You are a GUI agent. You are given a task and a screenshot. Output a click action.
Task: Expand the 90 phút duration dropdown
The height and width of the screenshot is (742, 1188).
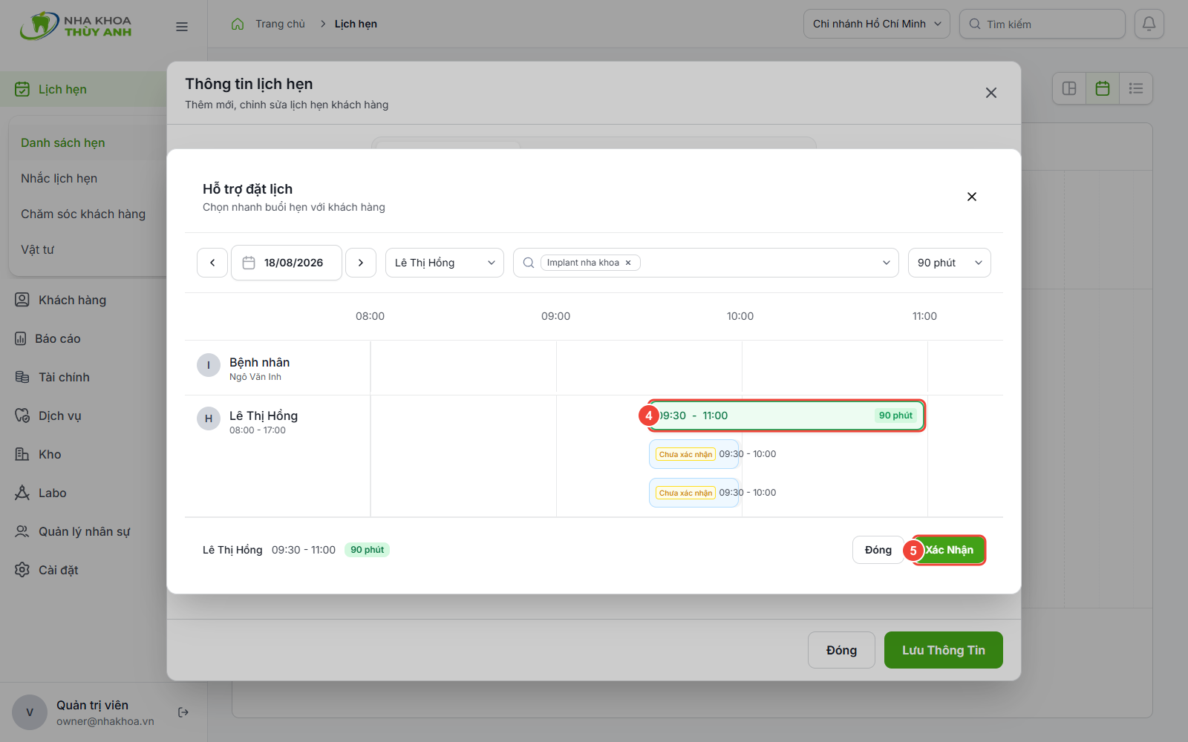pos(950,263)
